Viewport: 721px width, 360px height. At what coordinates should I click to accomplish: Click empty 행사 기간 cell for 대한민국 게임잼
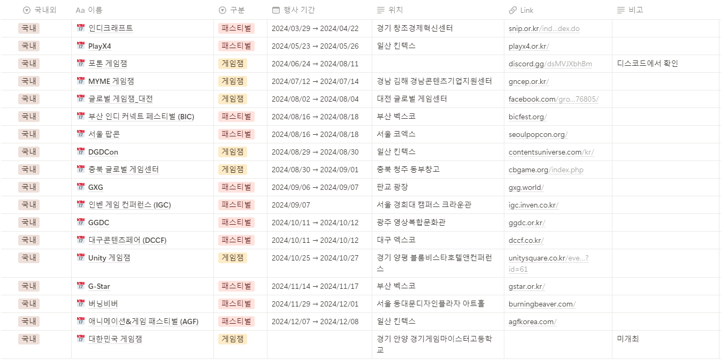(319, 344)
